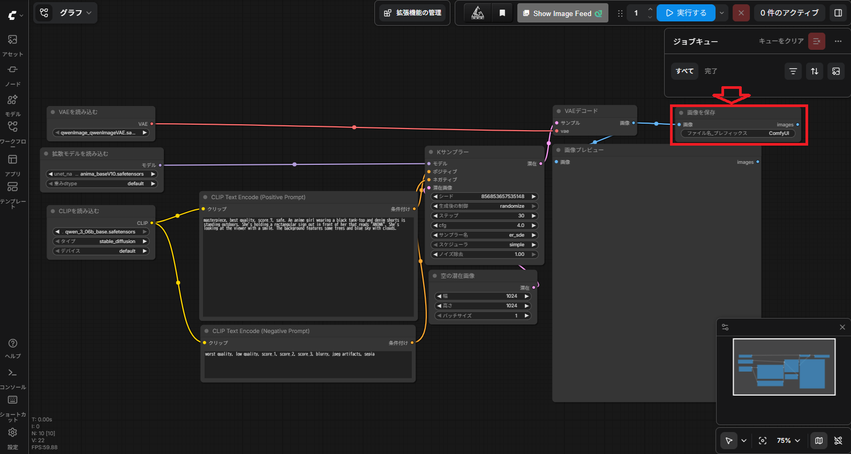Click the negative prompt text box
This screenshot has height=454, width=851.
[x=308, y=365]
